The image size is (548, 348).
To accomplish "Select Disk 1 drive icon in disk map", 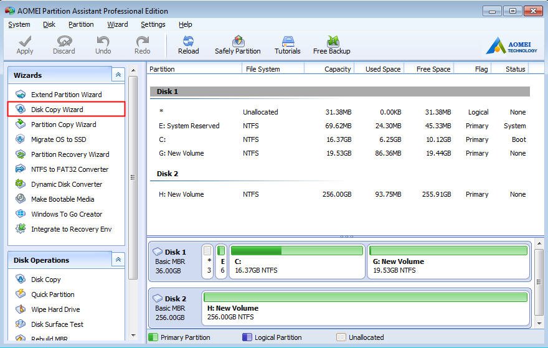I will 158,252.
